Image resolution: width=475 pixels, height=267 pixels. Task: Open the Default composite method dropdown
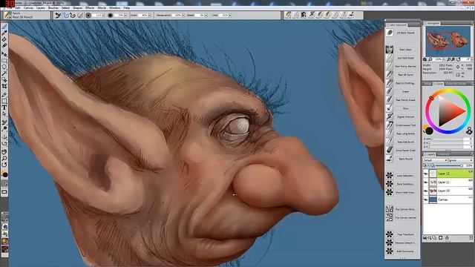coord(436,160)
